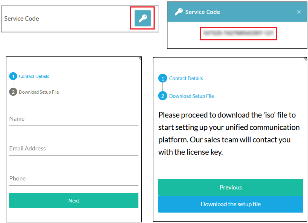Select the blue Download Setup File step link
This screenshot has height=223, width=308.
tap(192, 96)
